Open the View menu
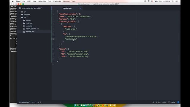The width and height of the screenshot is (190, 107). [x=34, y=1]
